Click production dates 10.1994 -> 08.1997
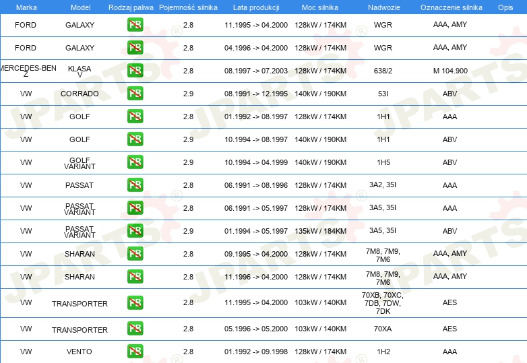The width and height of the screenshot is (527, 363). (256, 139)
